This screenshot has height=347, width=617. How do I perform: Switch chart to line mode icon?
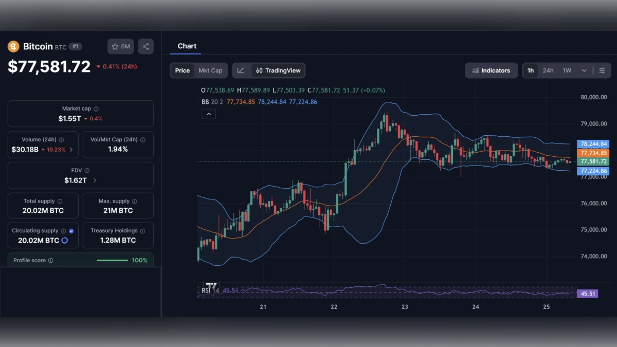[240, 70]
